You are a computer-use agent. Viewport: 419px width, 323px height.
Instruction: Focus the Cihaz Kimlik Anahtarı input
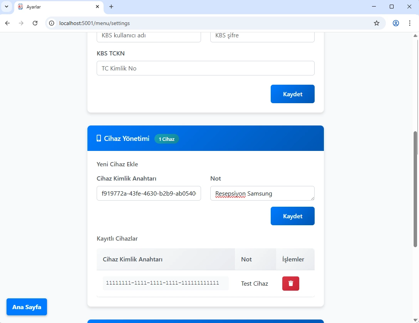tap(149, 193)
